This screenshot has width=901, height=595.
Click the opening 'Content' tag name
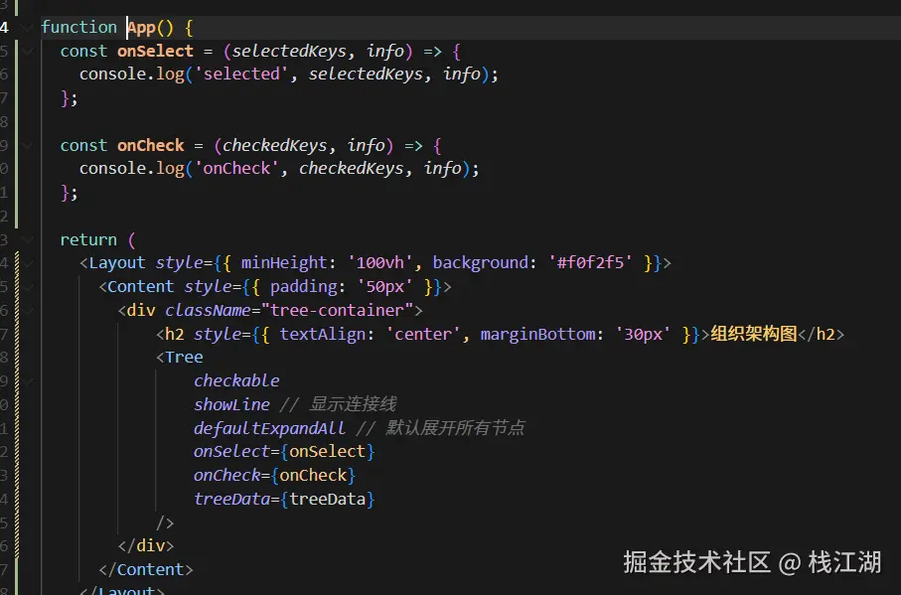coord(141,287)
